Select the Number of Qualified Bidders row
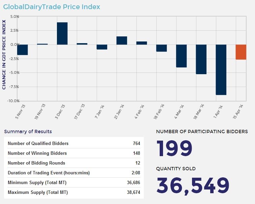 point(74,143)
